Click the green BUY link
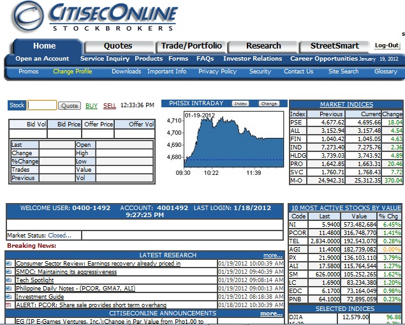Screen dimensions: 405x325 [x=91, y=106]
